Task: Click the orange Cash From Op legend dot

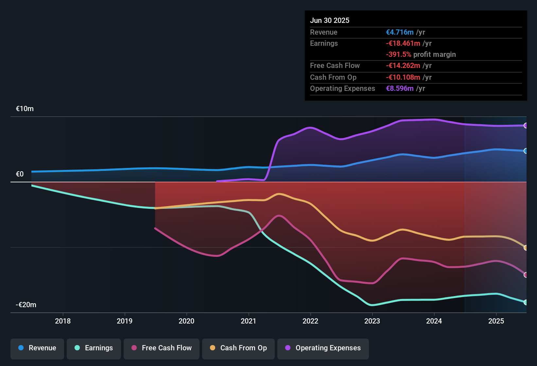Action: click(213, 348)
